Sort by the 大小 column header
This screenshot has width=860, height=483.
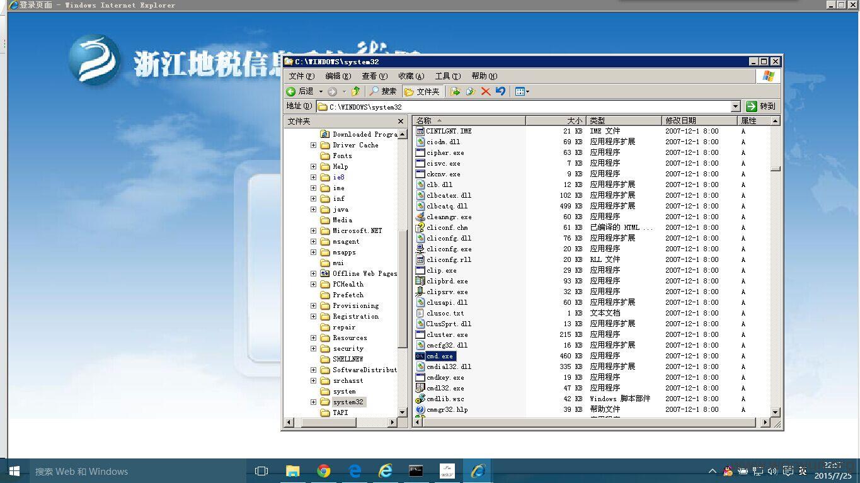point(556,120)
